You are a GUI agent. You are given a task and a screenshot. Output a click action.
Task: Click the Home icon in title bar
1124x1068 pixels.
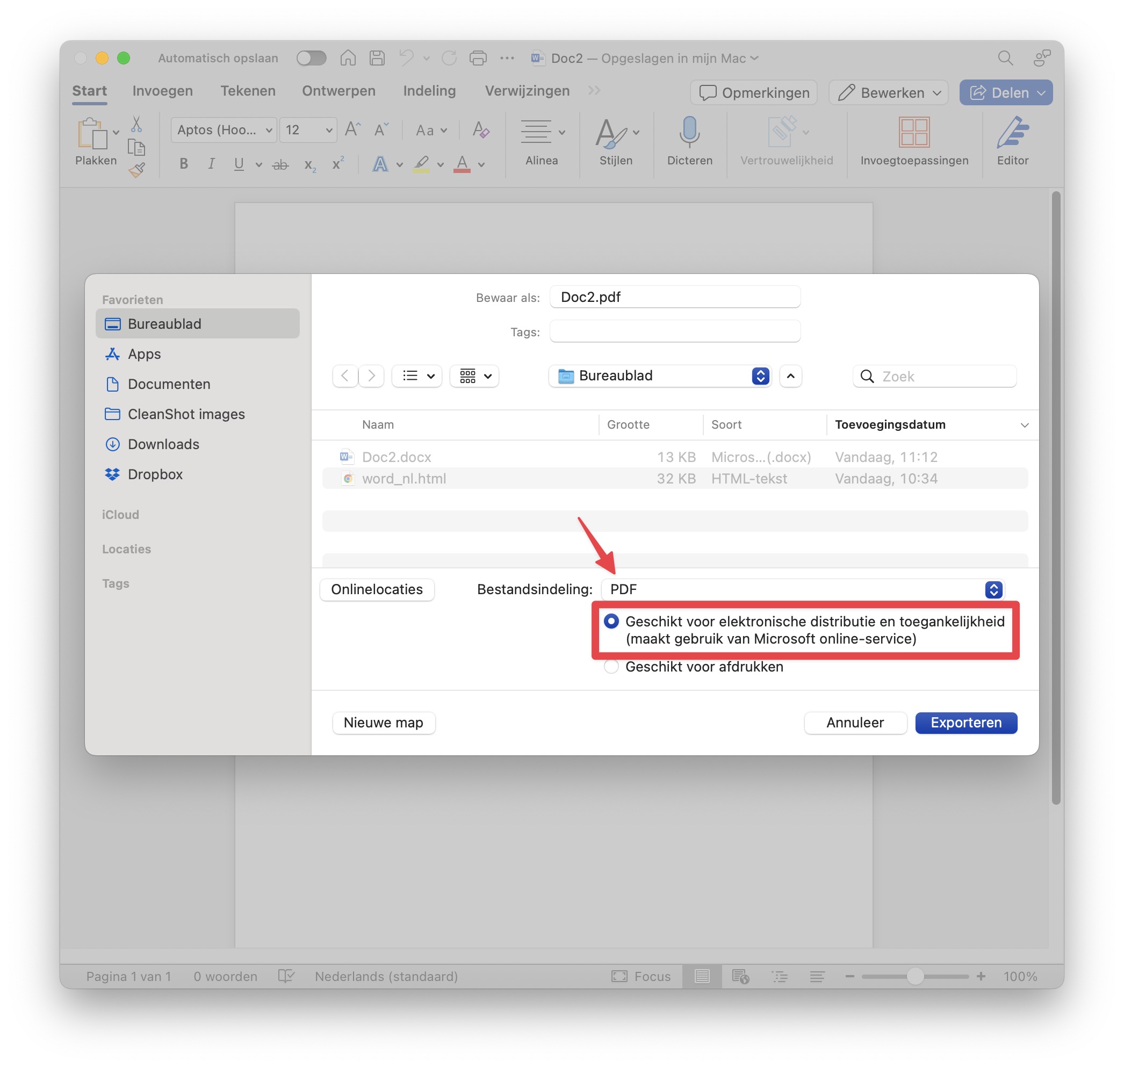[x=348, y=58]
